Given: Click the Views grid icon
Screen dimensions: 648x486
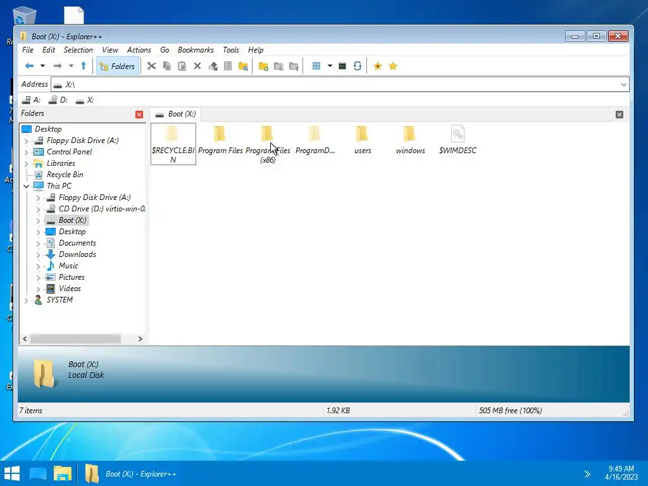Looking at the screenshot, I should [316, 66].
